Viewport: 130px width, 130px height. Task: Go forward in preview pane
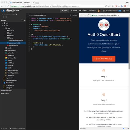(x=85, y=15)
